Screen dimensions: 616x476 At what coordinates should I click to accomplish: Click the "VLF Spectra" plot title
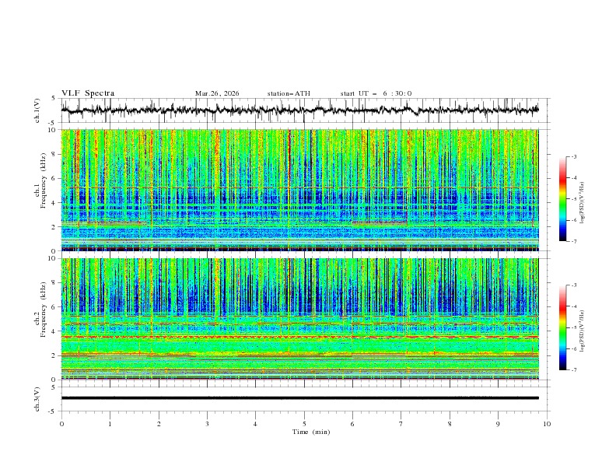(x=88, y=93)
